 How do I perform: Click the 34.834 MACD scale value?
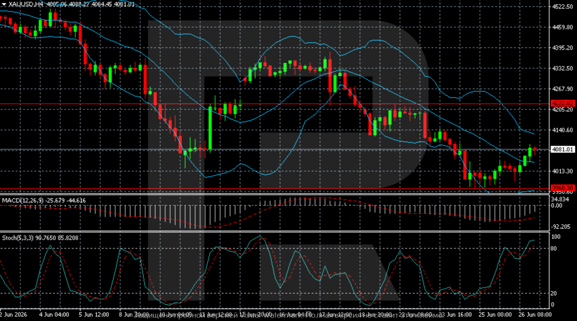[x=560, y=199]
